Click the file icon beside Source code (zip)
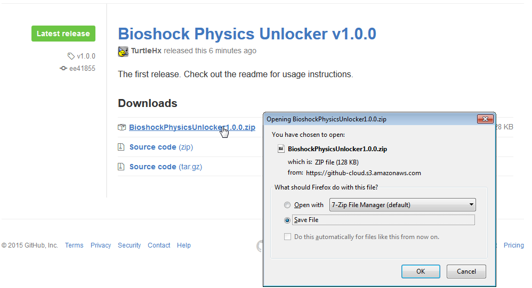The height and width of the screenshot is (288, 532). click(122, 147)
